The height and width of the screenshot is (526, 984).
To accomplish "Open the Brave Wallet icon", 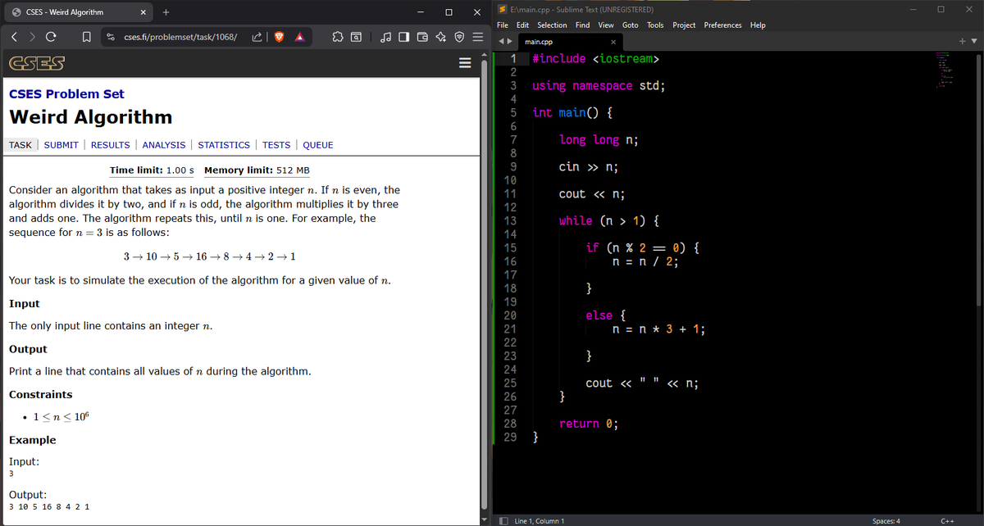I will click(422, 37).
